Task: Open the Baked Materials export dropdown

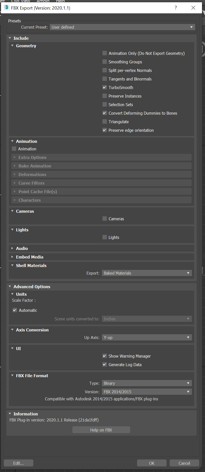Action: [147, 273]
